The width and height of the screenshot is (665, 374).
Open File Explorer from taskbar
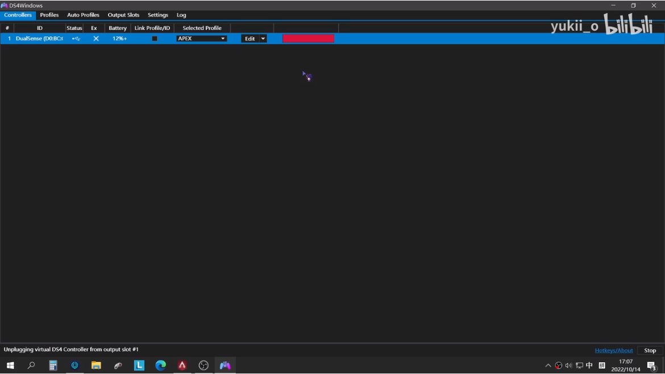coord(96,365)
